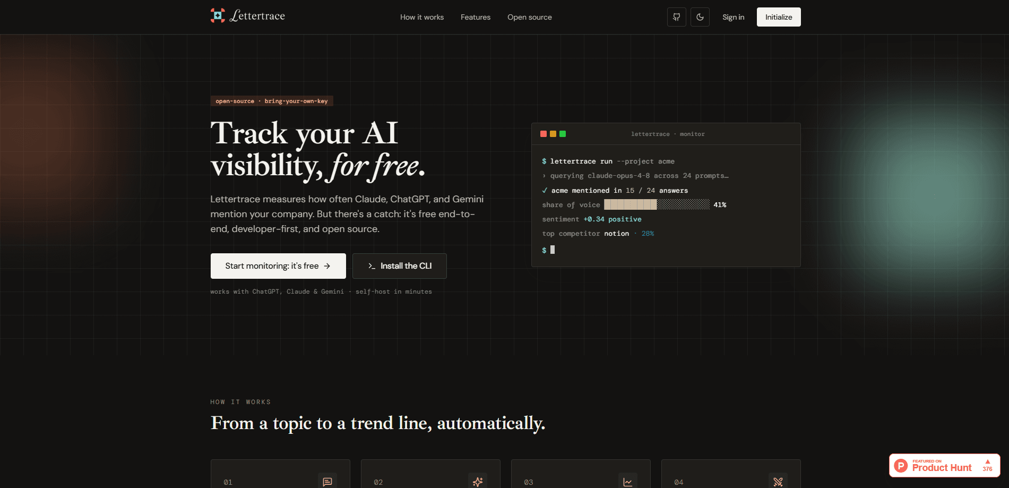Click Start monitoring: it's free button
The width and height of the screenshot is (1009, 488).
278,266
